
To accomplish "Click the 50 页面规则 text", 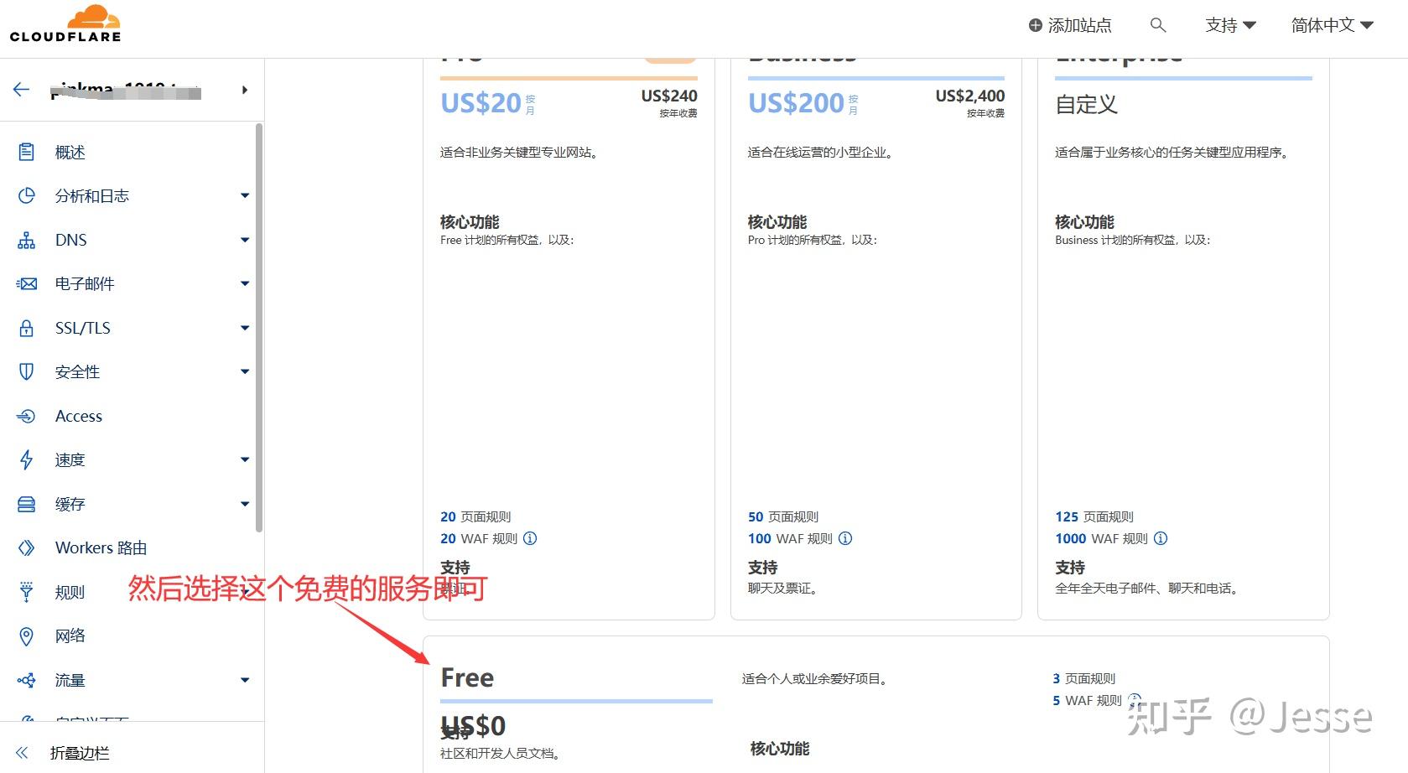I will pos(783,516).
